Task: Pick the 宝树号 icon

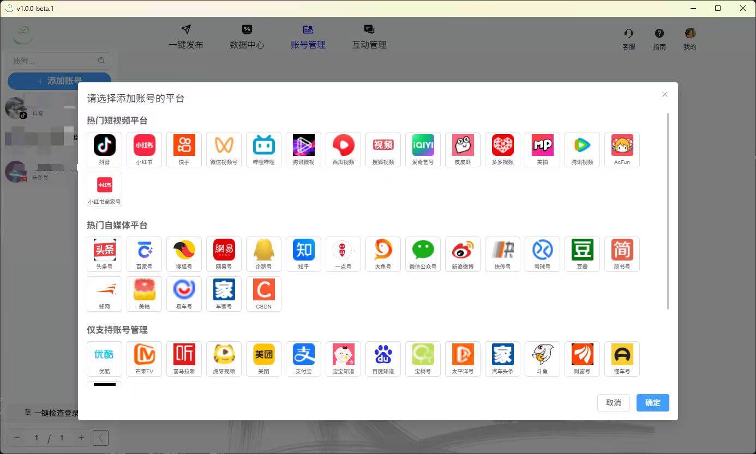Action: pyautogui.click(x=423, y=359)
